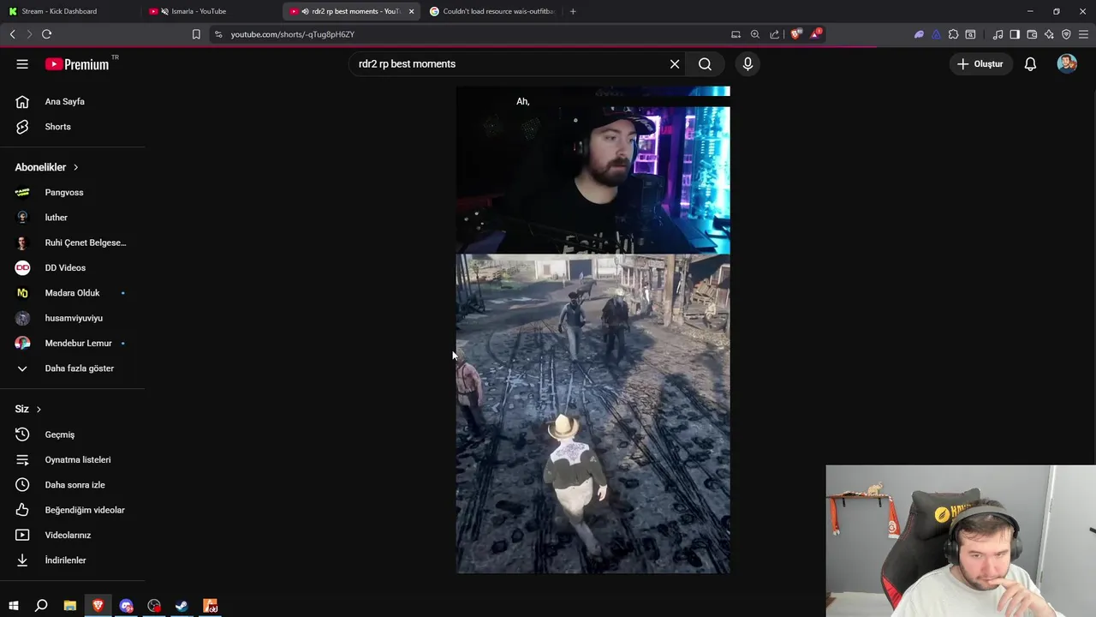
Task: Open a new browser tab
Action: point(573,11)
